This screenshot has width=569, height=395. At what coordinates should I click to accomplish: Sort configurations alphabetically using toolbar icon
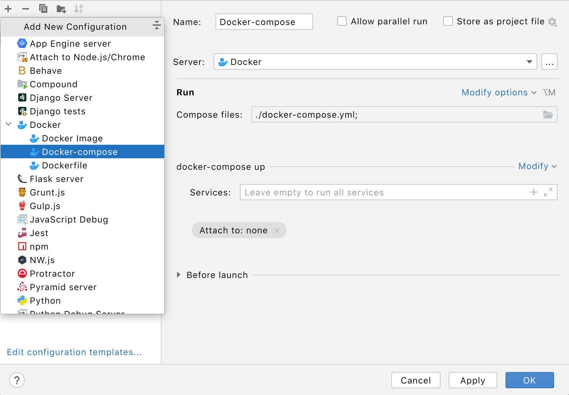click(x=79, y=9)
